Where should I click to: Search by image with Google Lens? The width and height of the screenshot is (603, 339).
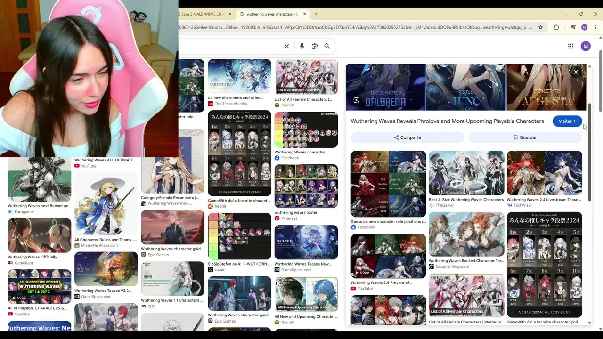(x=315, y=46)
